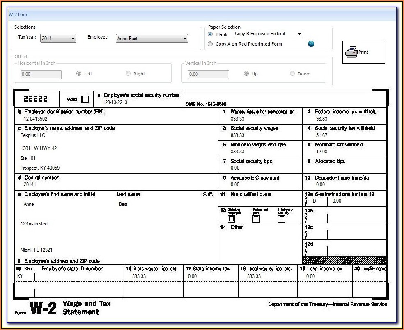Image resolution: width=404 pixels, height=330 pixels.
Task: Check the Void box
Action: [85, 99]
